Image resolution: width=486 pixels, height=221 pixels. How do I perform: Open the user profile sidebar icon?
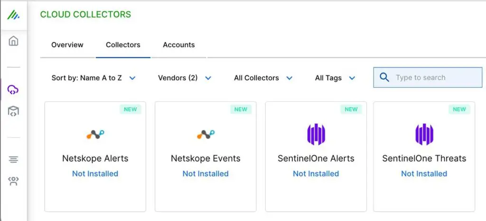point(13,181)
